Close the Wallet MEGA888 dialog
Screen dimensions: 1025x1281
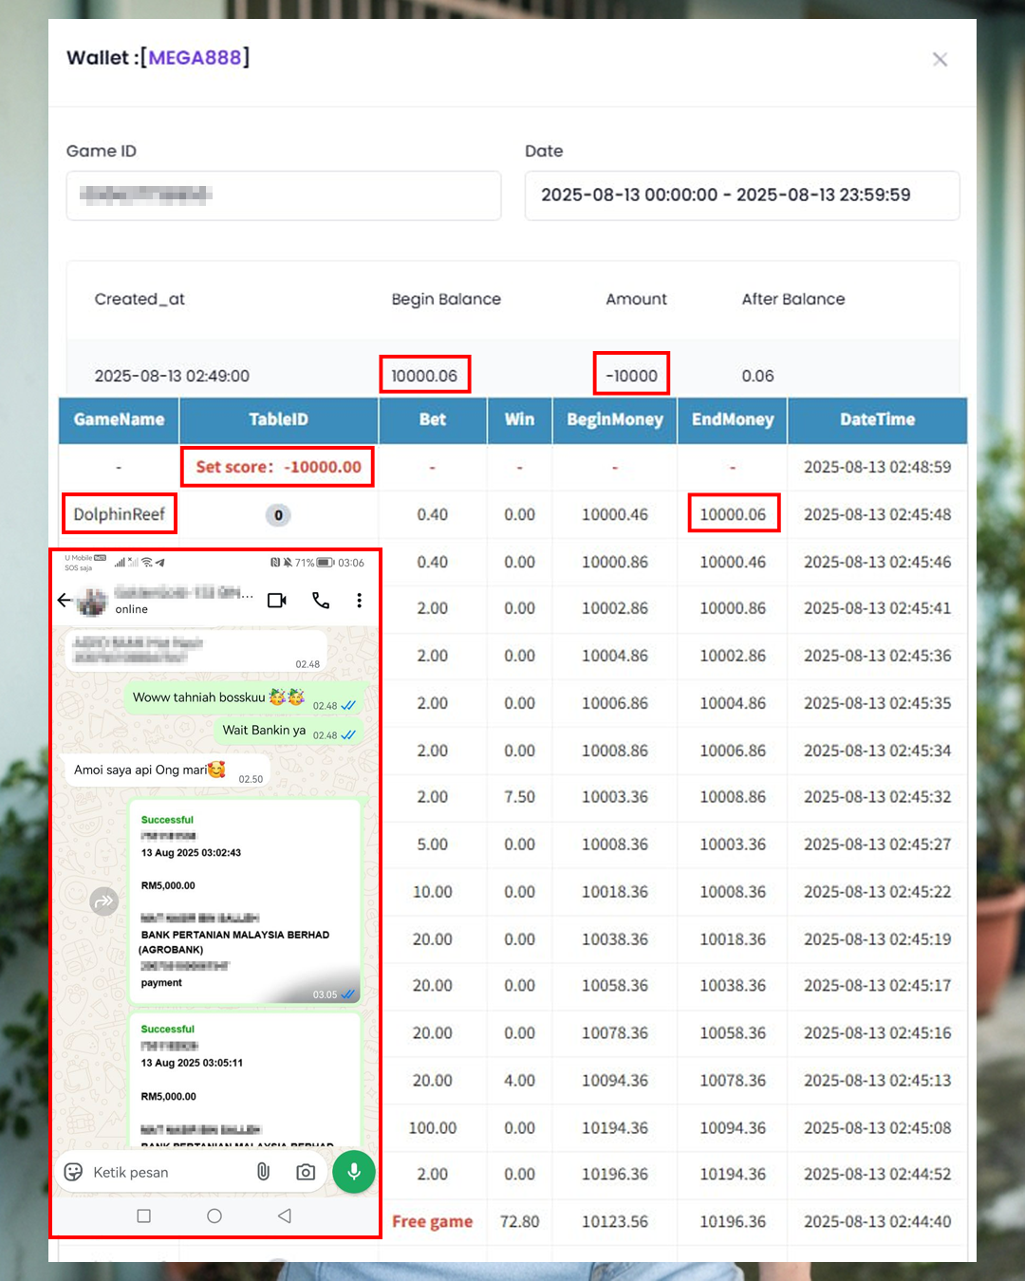(940, 60)
